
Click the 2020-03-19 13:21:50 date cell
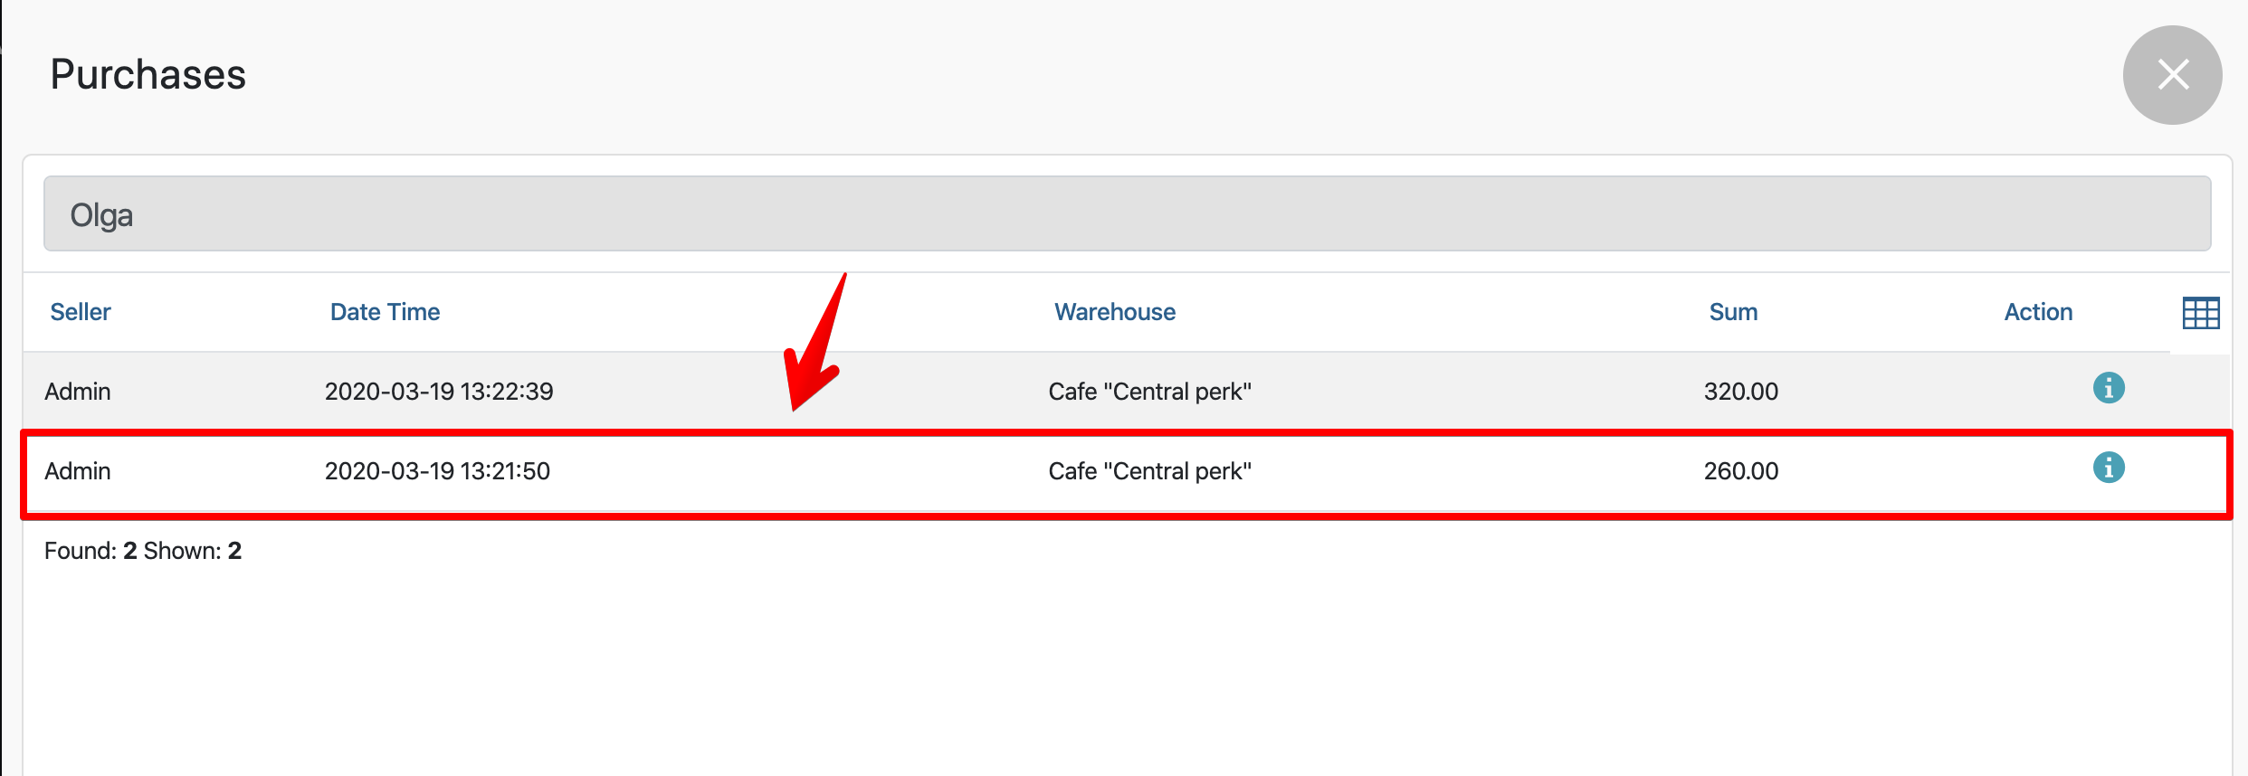pyautogui.click(x=437, y=471)
